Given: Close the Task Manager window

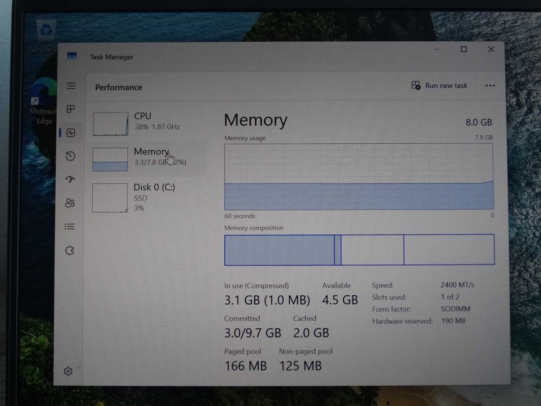Looking at the screenshot, I should tap(491, 49).
